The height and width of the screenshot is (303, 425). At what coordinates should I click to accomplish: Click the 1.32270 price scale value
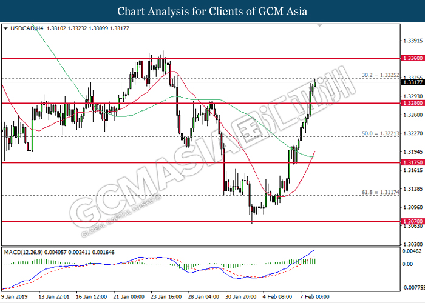(x=413, y=133)
